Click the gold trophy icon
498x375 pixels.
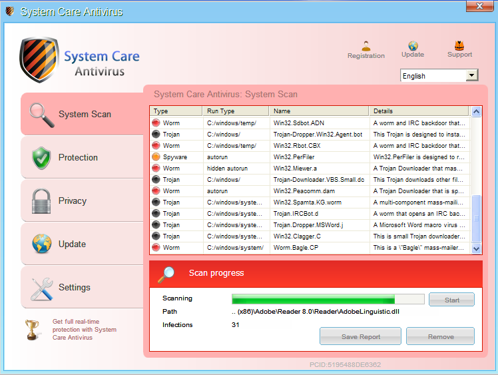point(32,329)
